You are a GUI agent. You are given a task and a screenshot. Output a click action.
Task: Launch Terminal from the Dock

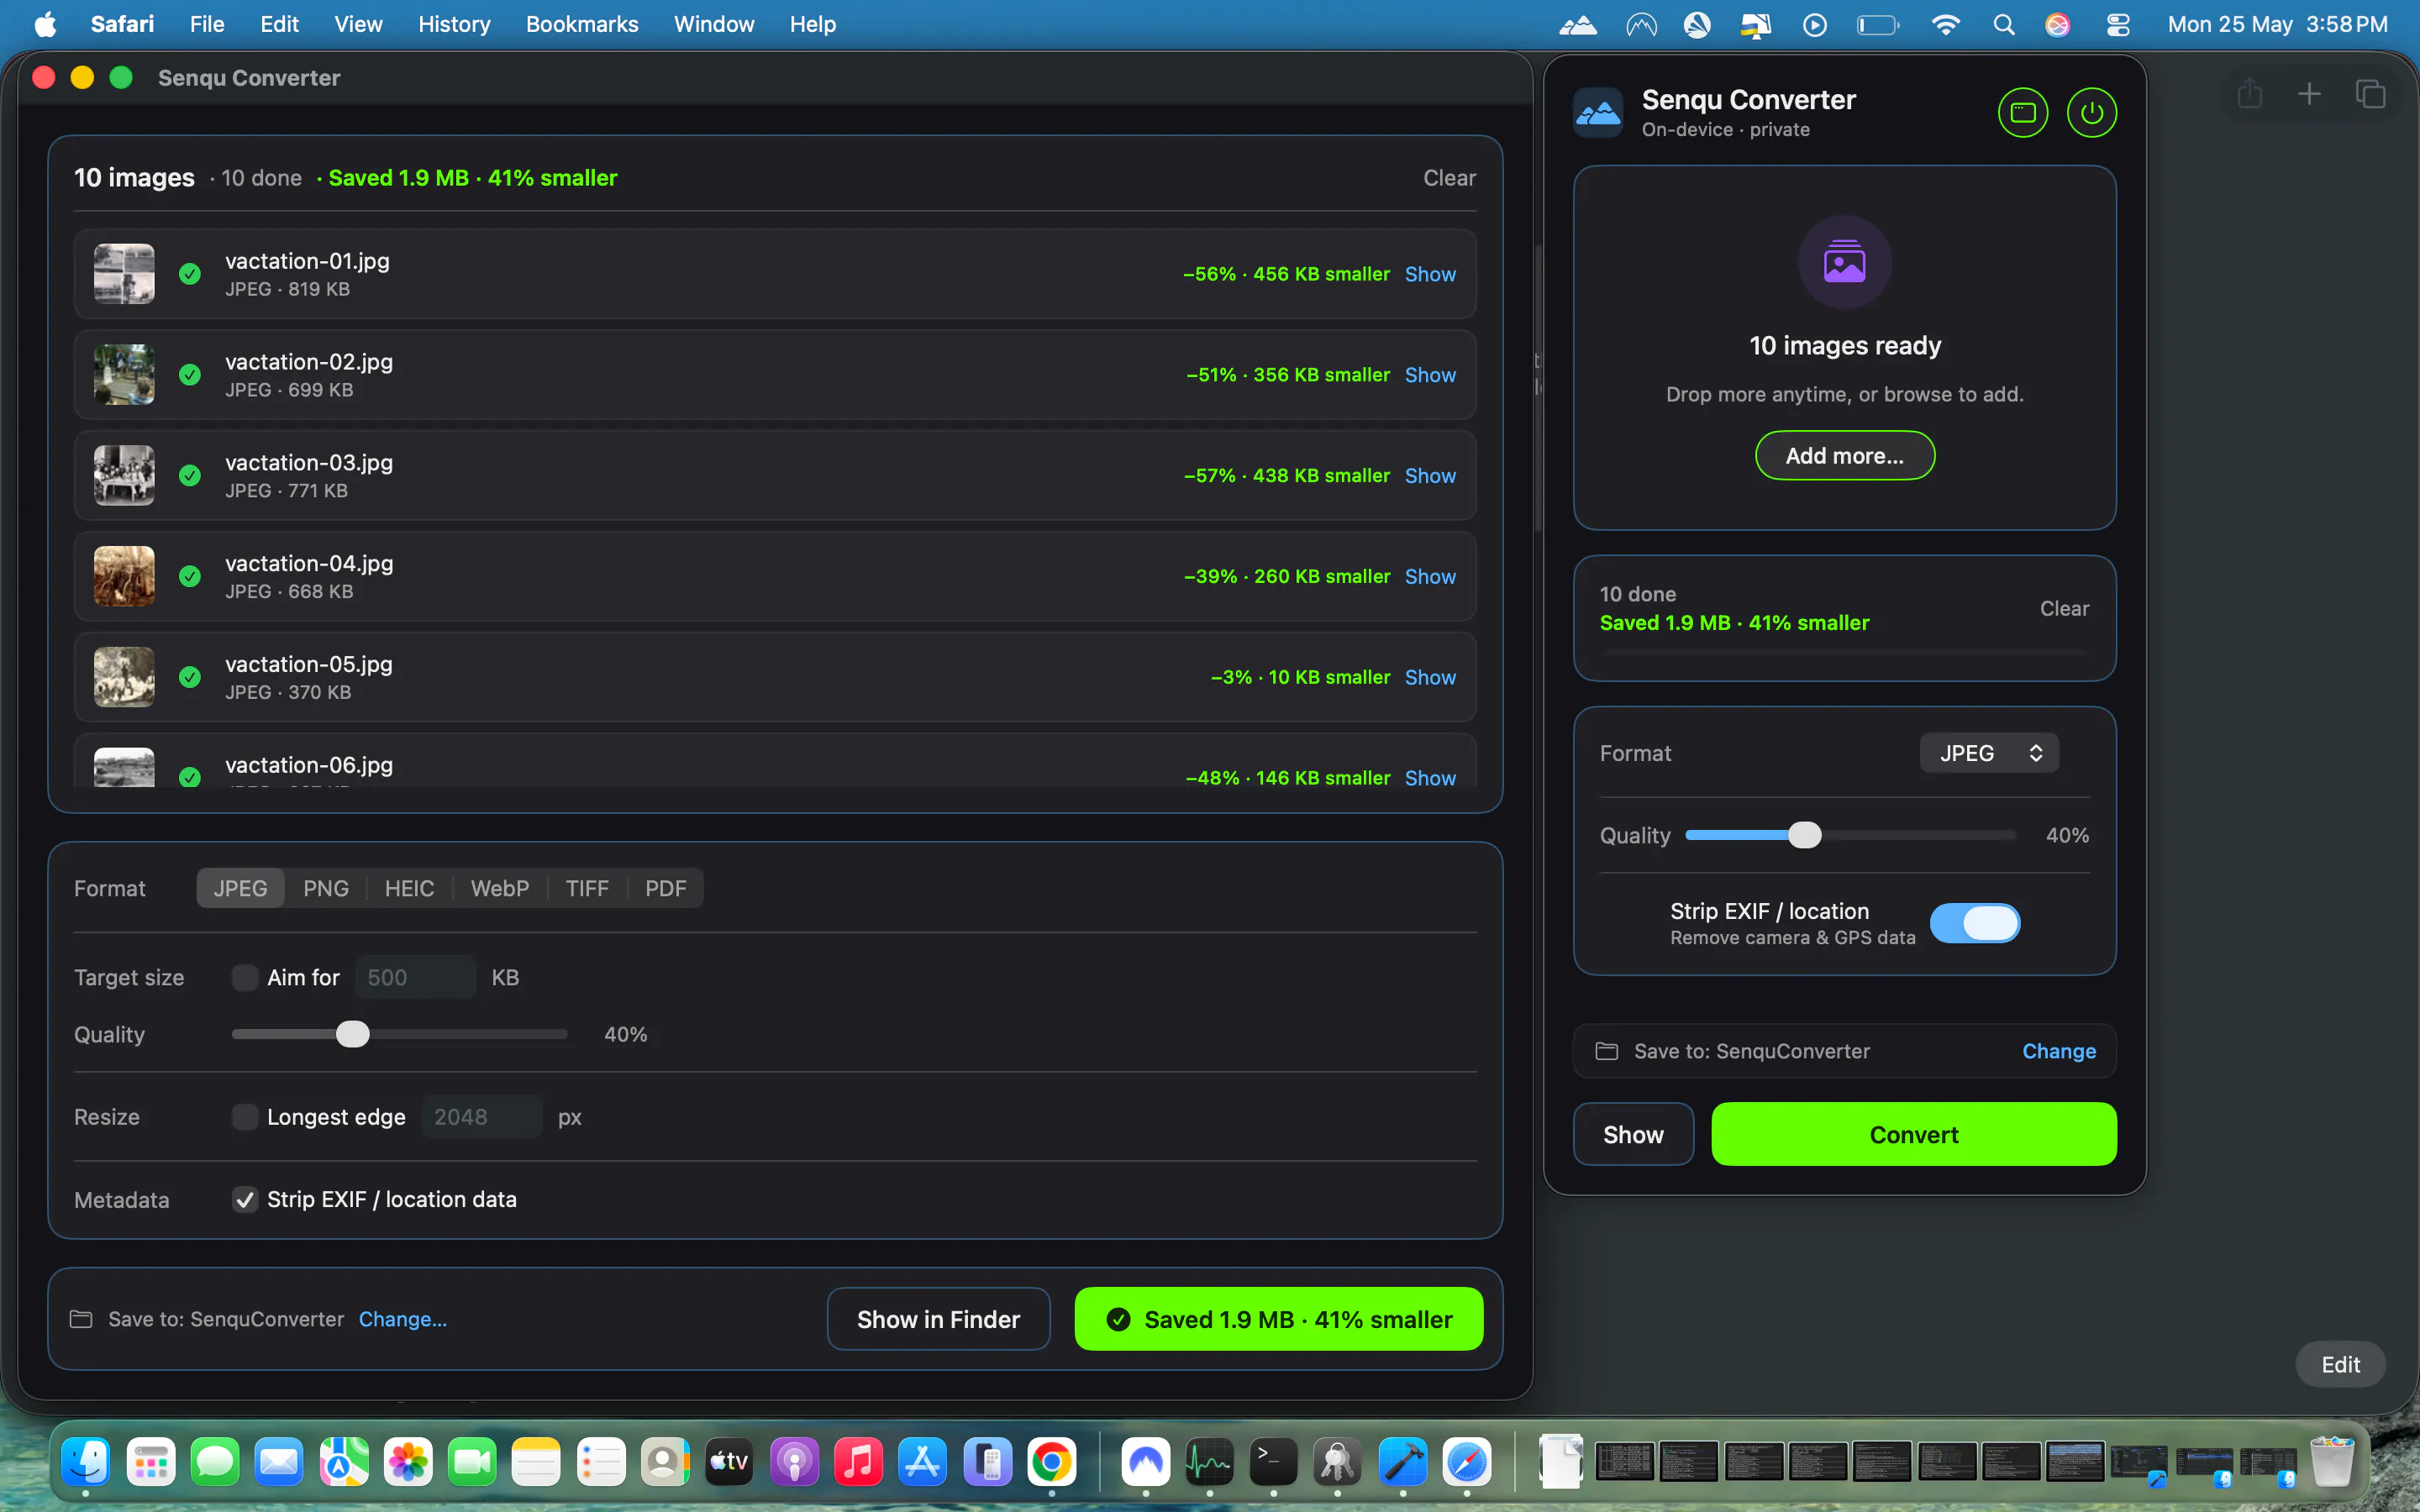coord(1274,1462)
